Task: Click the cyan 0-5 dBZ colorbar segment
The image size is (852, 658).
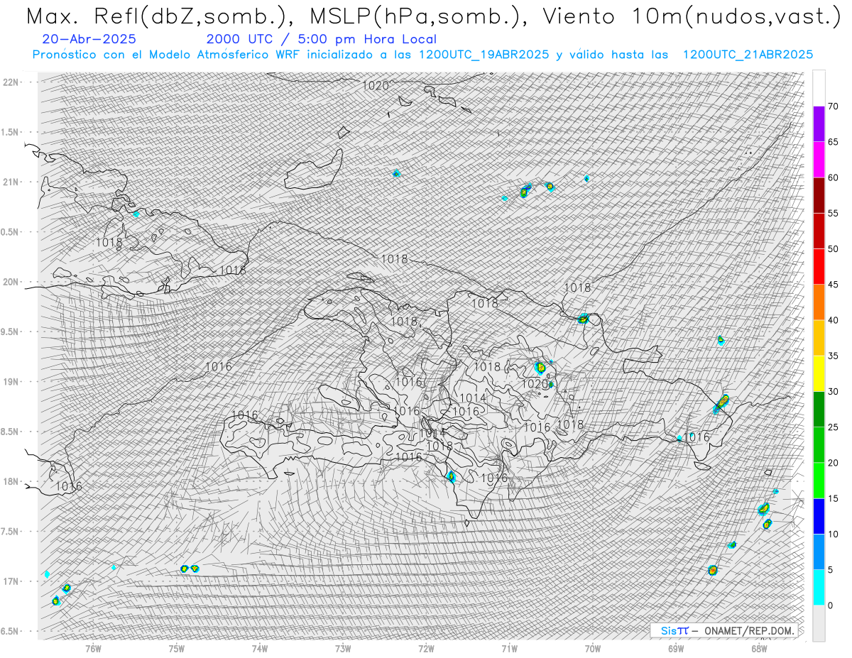Action: coord(819,587)
